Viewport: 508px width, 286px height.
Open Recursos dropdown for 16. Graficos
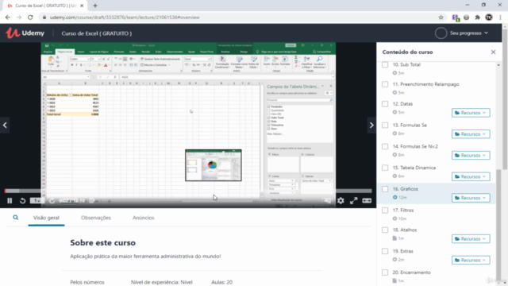(471, 198)
